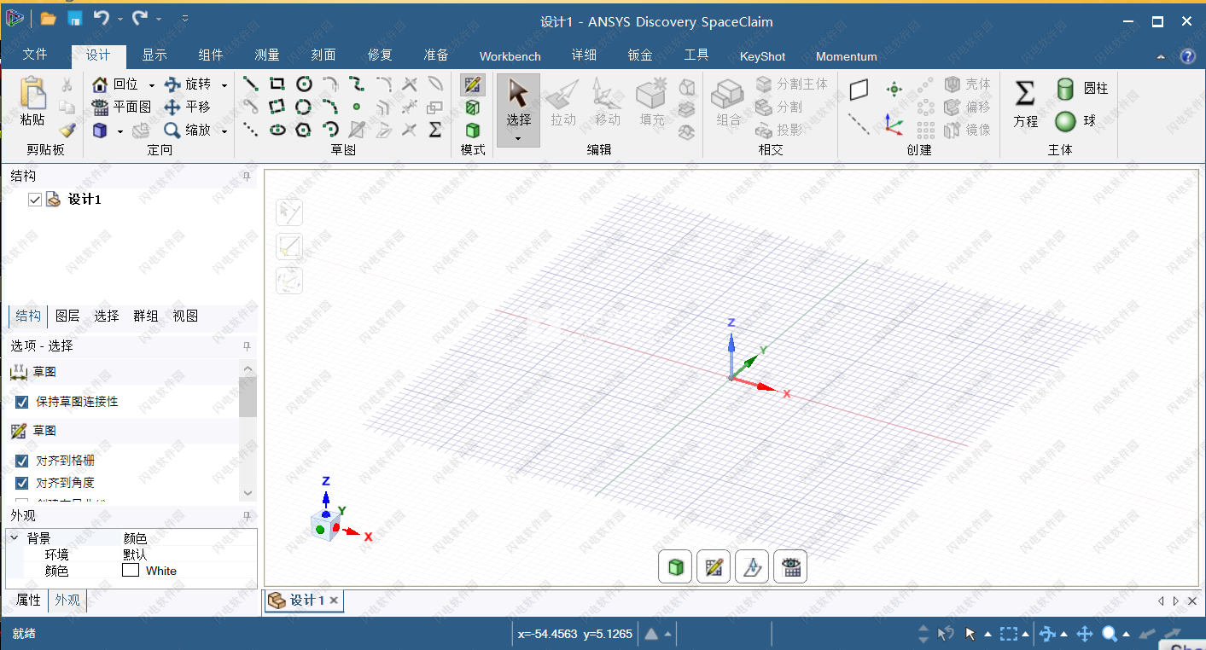Viewport: 1206px width, 650px height.
Task: Open status bar zoom magnifier dropdown arrow
Action: 1127,634
